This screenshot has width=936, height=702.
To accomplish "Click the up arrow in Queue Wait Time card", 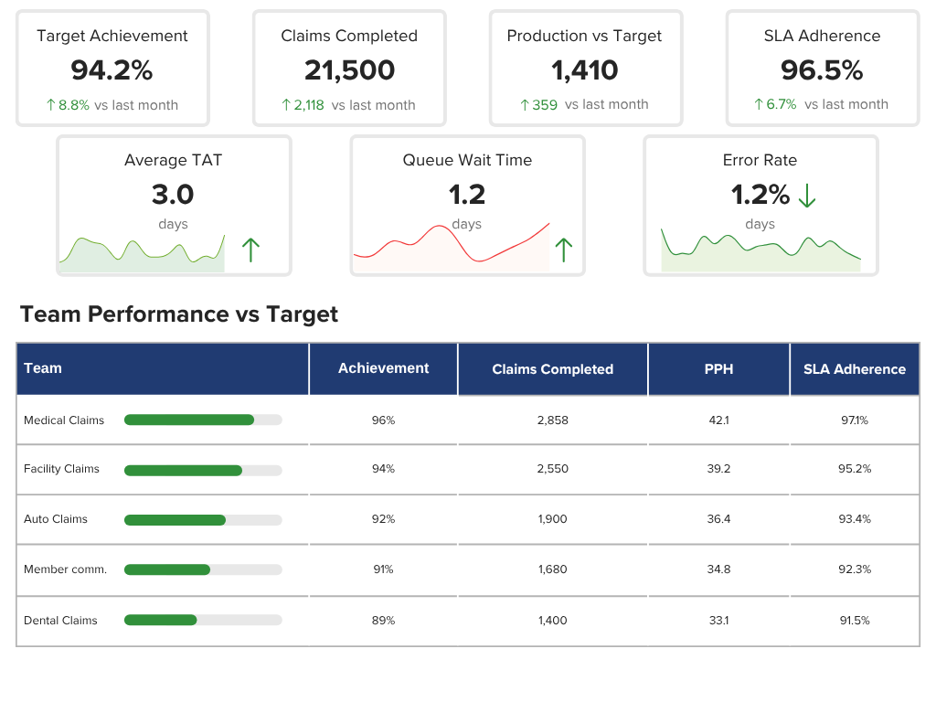I will pyautogui.click(x=563, y=250).
